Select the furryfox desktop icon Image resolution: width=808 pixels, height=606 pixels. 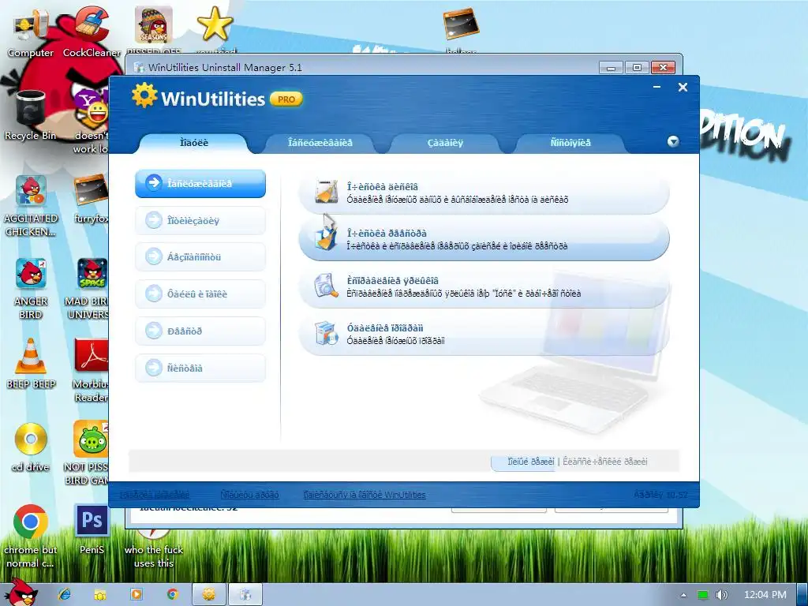click(92, 200)
